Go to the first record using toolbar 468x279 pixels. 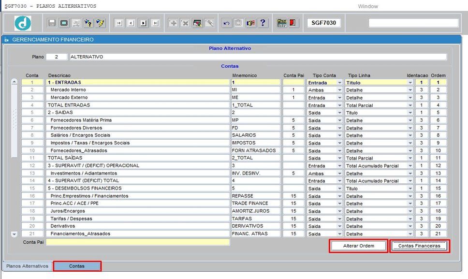(x=119, y=23)
